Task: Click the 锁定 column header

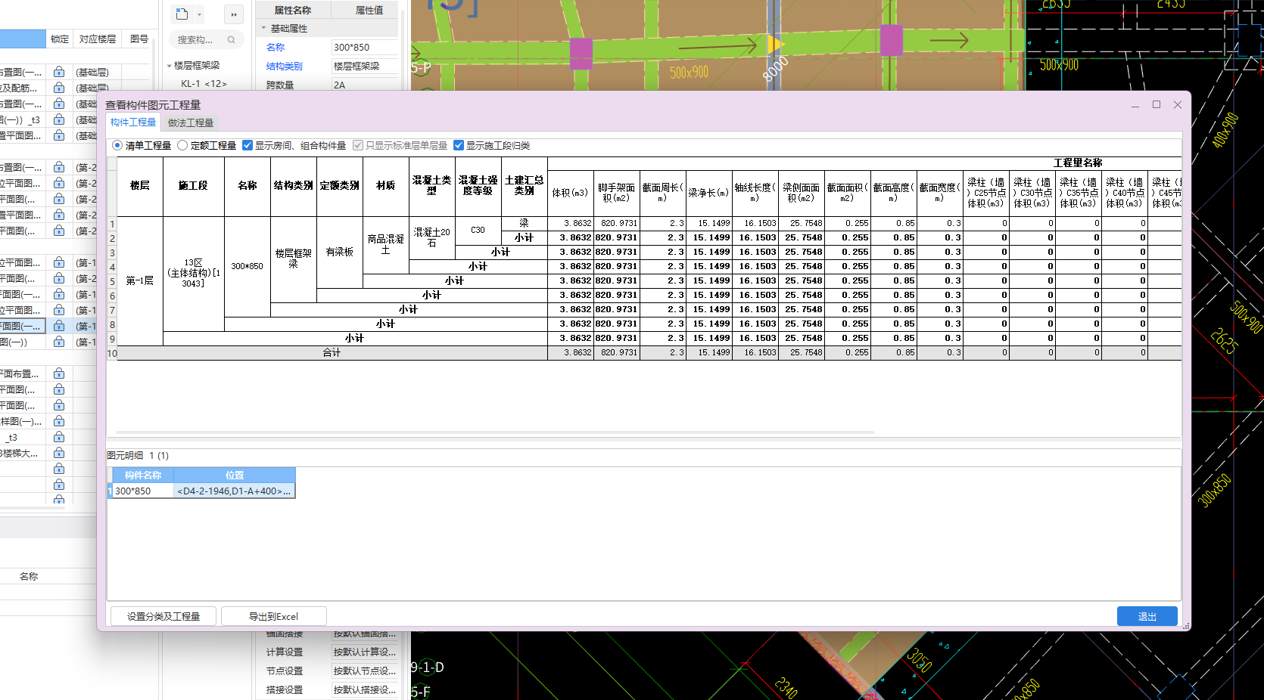Action: click(60, 39)
